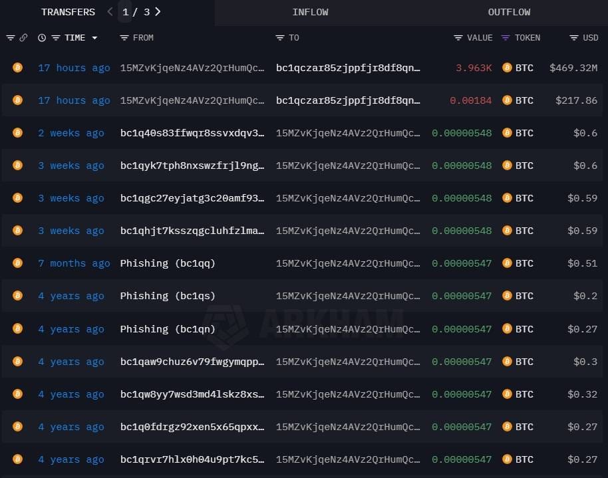This screenshot has height=478, width=608.
Task: Click the 3.963K value cell
Action: [474, 68]
